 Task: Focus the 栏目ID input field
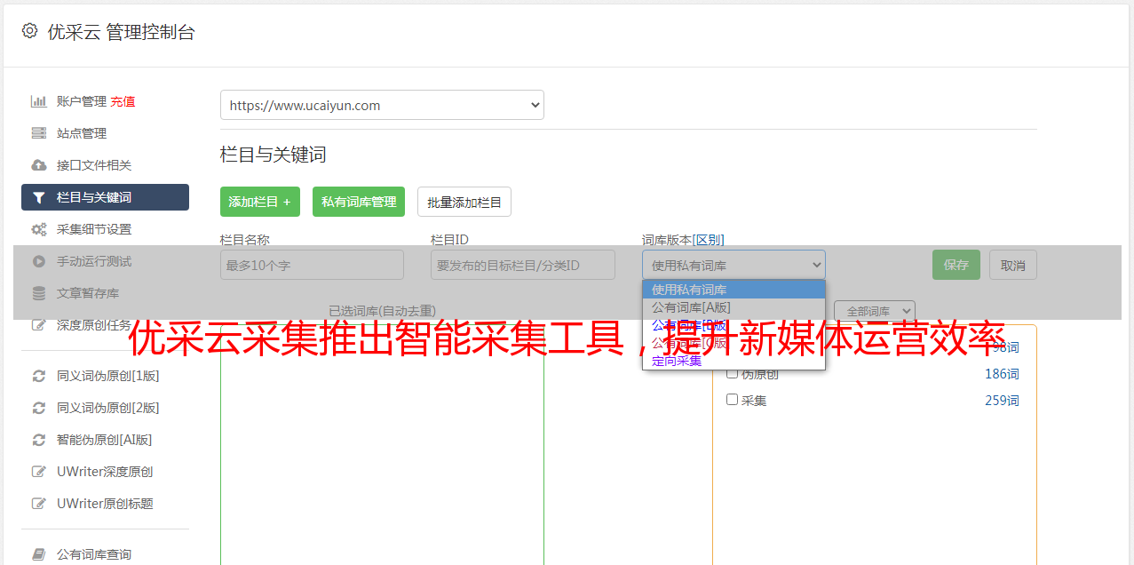point(523,265)
